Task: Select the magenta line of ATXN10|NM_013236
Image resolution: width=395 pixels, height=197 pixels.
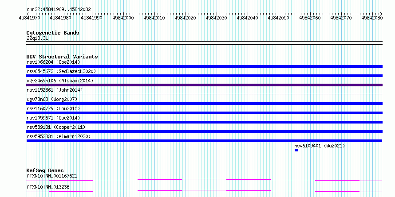Action: 204,191
